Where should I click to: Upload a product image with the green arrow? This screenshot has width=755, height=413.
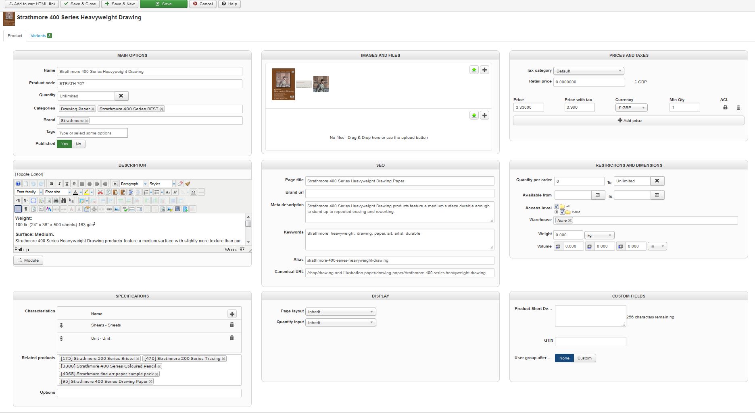[474, 70]
